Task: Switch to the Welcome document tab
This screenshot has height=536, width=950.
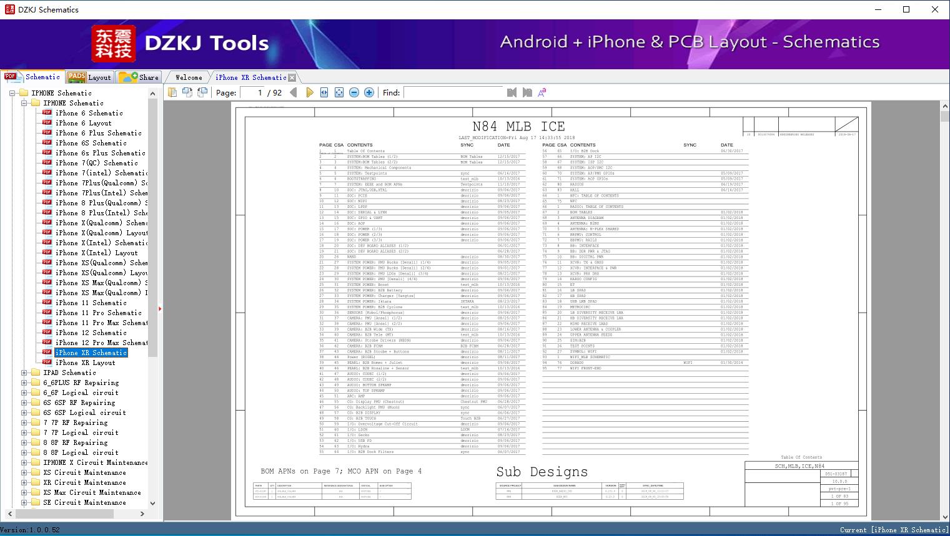Action: [189, 77]
